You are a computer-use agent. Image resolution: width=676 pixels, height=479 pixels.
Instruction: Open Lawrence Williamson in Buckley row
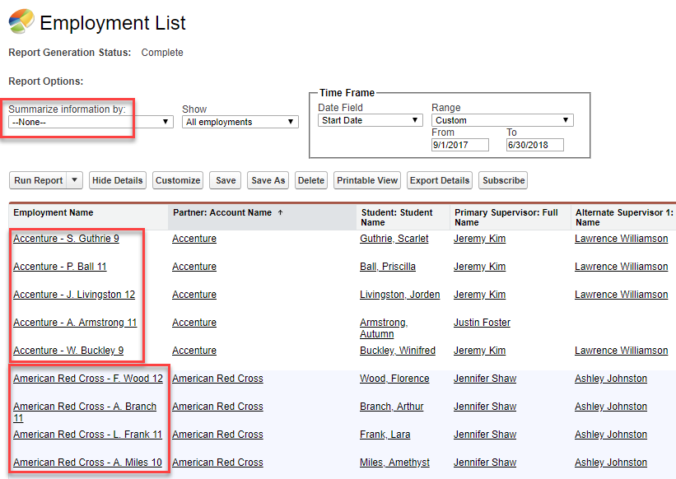pyautogui.click(x=622, y=351)
